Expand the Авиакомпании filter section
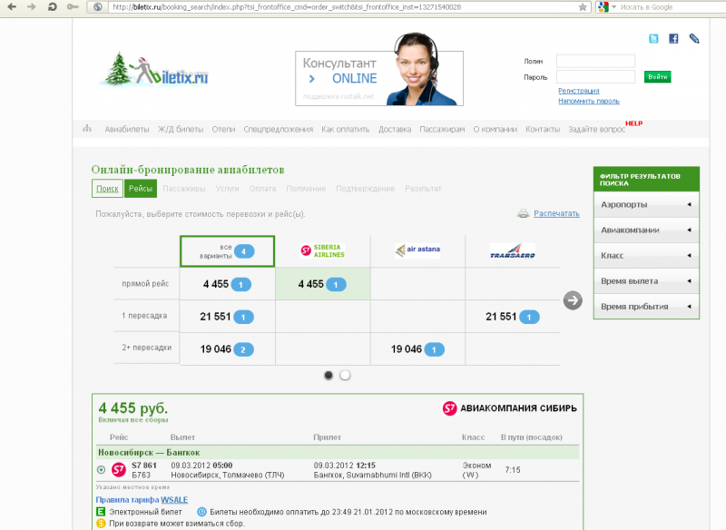Viewport: 726px width, 530px height. click(646, 230)
